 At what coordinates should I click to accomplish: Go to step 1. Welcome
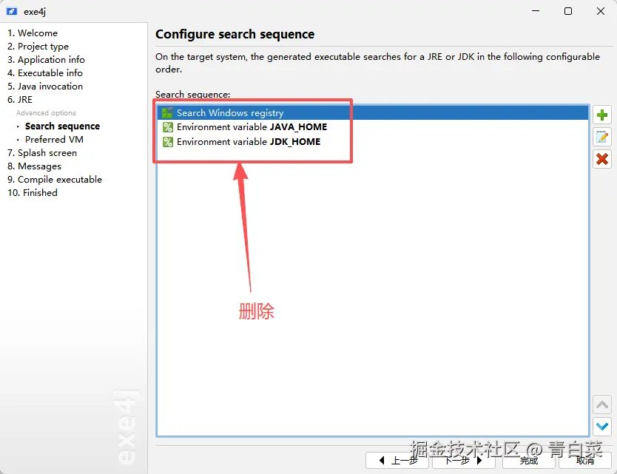point(33,33)
